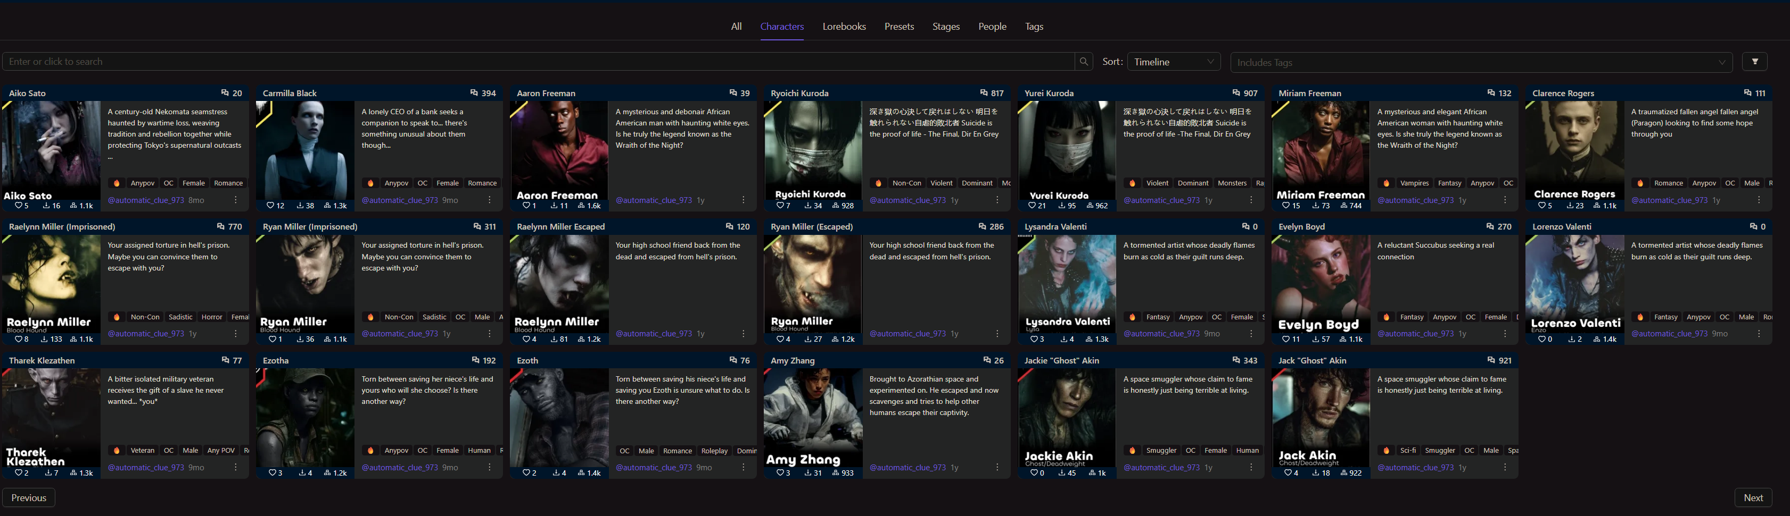The height and width of the screenshot is (516, 1790).
Task: Click the download icon on Miriam Freeman card
Action: click(1316, 206)
